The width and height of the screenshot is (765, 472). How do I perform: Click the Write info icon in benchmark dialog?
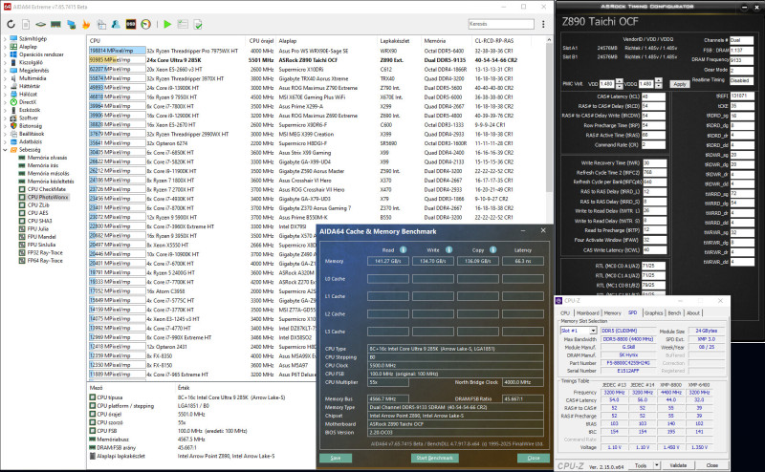448,249
